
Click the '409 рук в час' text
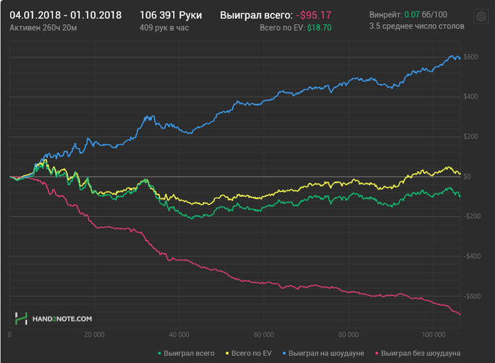point(164,28)
